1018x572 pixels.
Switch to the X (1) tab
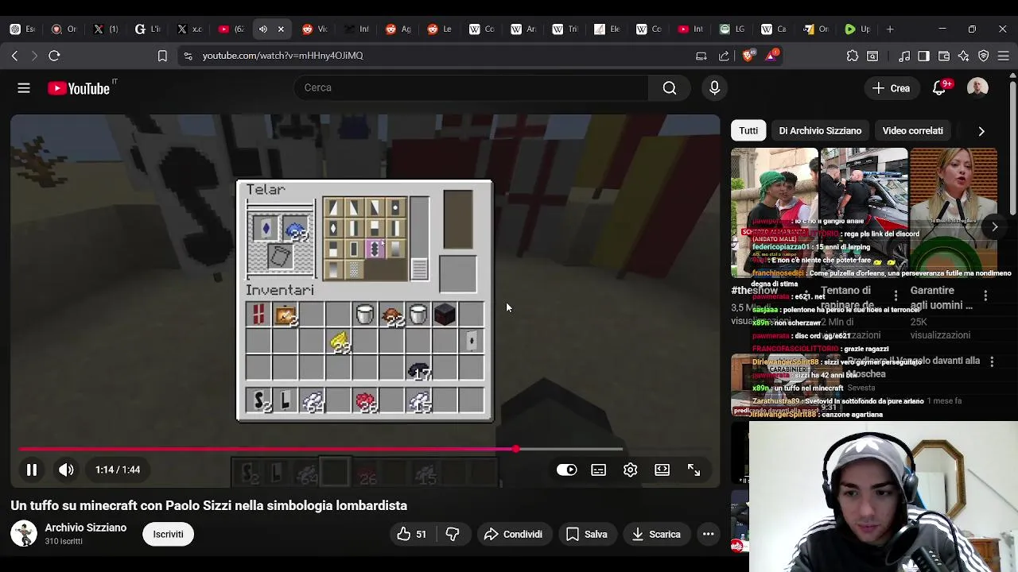point(105,29)
